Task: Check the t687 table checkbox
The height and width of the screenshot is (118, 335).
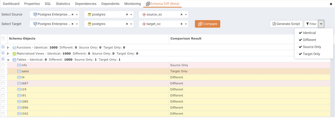Action: click(3, 84)
